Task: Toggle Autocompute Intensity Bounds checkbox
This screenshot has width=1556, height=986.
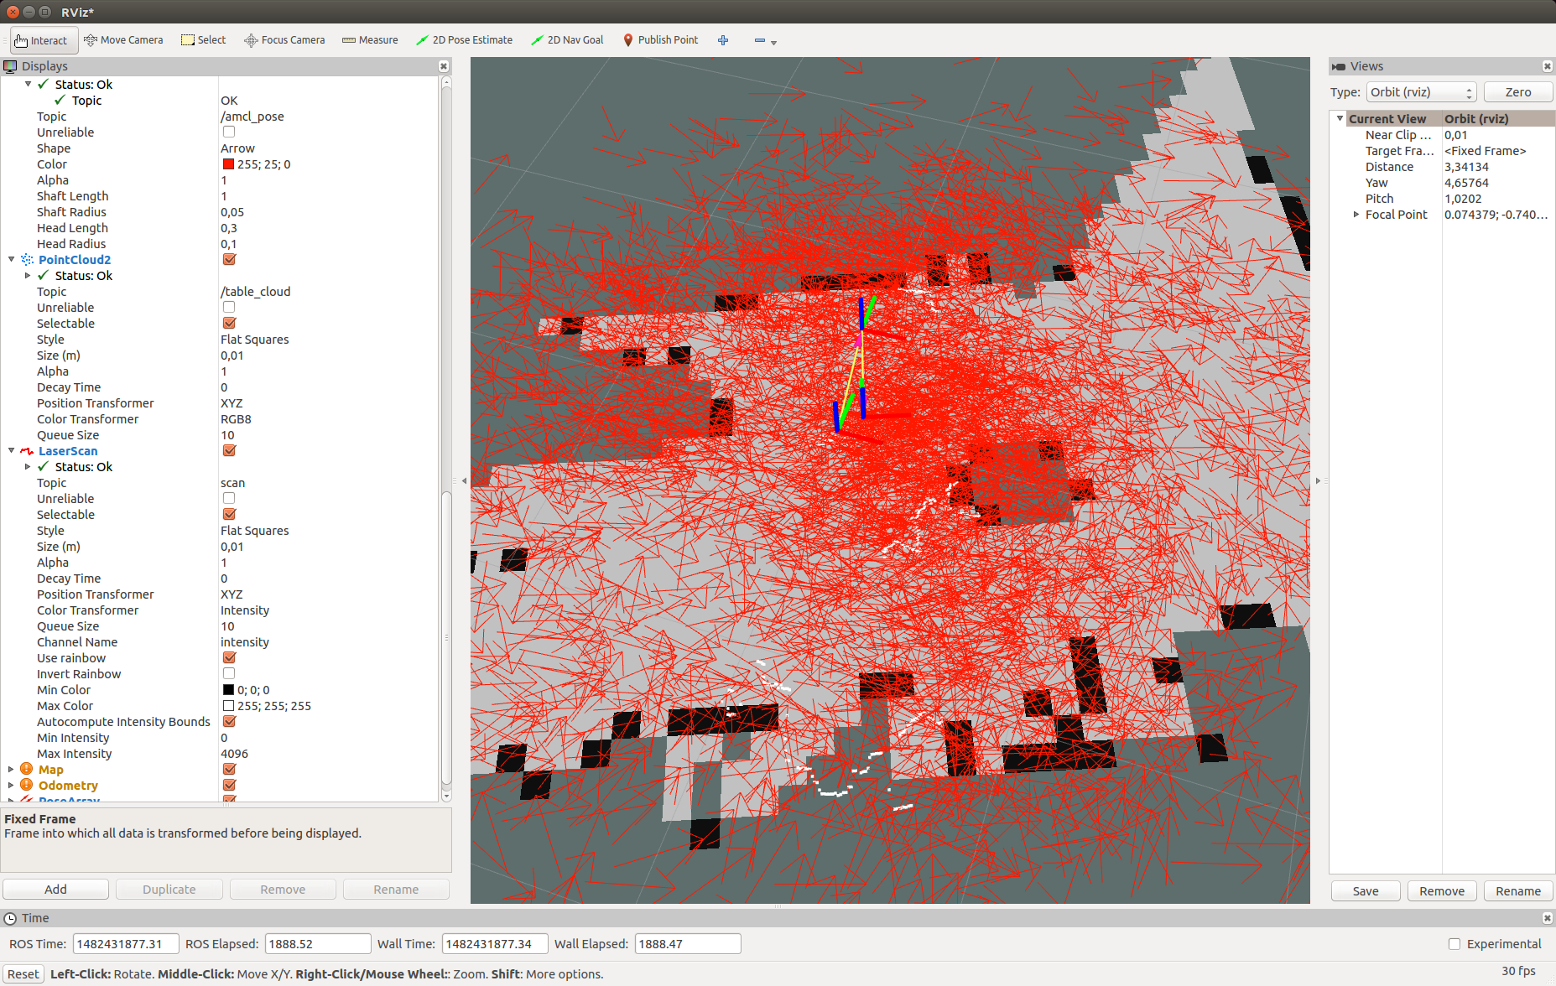Action: click(229, 722)
